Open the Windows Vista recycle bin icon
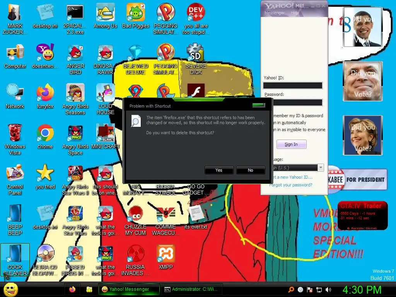Viewport: 396px width, 297px height. coord(15,139)
